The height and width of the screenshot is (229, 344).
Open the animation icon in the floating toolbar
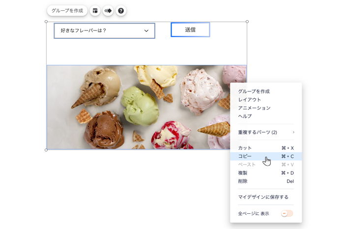(108, 11)
